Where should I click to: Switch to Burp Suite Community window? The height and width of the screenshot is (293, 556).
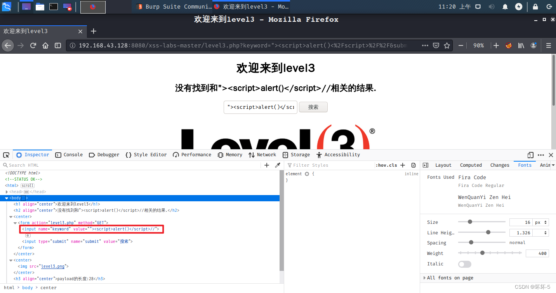[x=174, y=7]
